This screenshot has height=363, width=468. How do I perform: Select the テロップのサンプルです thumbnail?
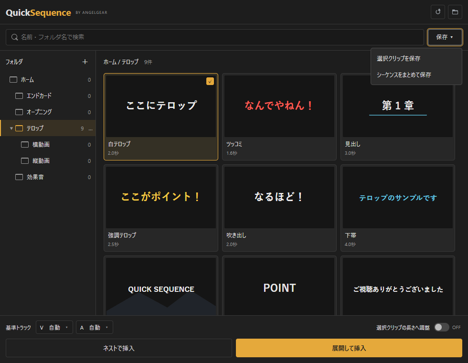398,198
